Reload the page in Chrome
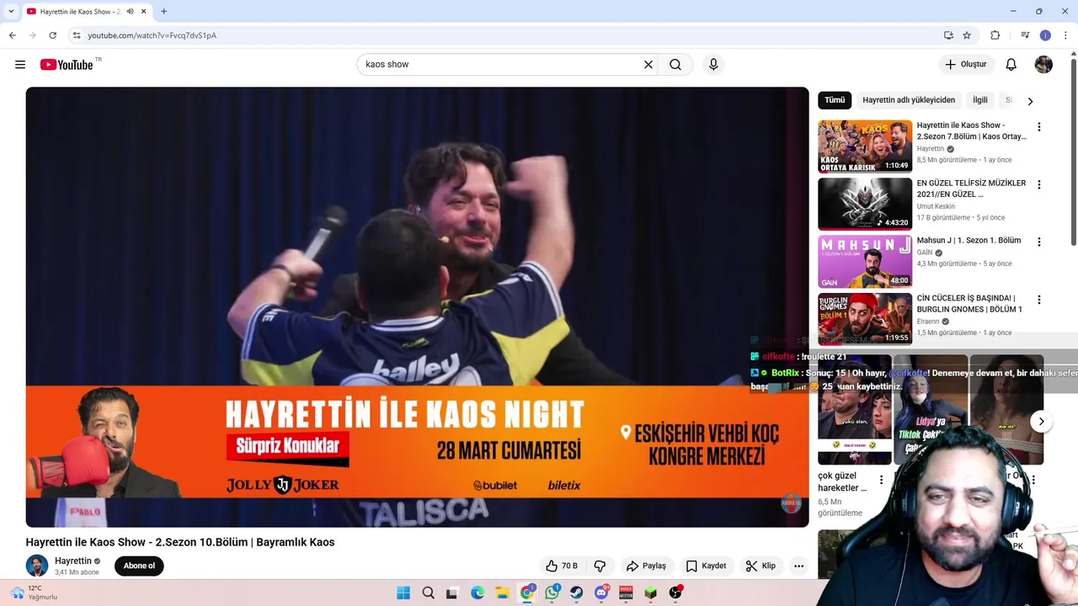Image resolution: width=1078 pixels, height=606 pixels. (52, 35)
